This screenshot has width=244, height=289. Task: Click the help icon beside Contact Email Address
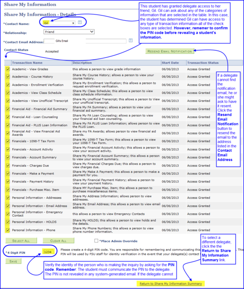(x=130, y=40)
